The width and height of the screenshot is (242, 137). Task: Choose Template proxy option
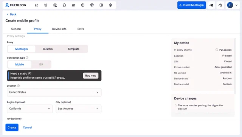73,49
